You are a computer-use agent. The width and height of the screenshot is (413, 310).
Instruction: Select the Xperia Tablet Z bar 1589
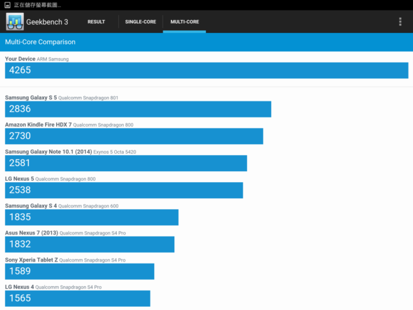[79, 271]
